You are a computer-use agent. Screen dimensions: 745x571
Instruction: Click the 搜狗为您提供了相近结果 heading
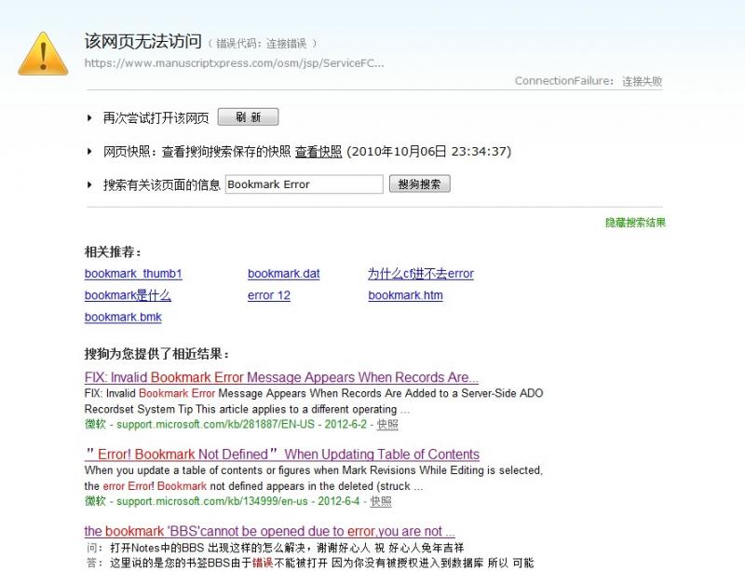coord(156,354)
